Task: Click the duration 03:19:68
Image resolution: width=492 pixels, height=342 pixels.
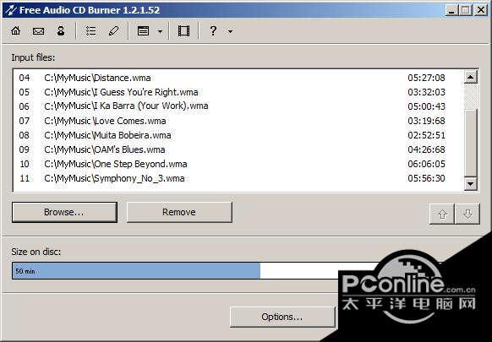Action: click(426, 121)
